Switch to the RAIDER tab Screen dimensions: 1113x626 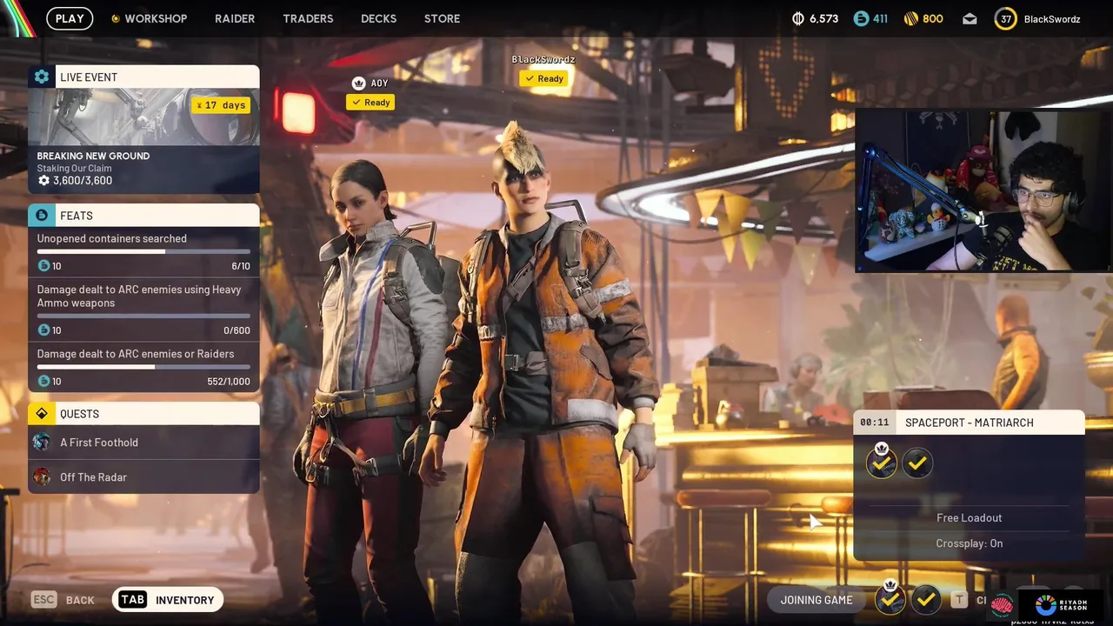coord(235,18)
